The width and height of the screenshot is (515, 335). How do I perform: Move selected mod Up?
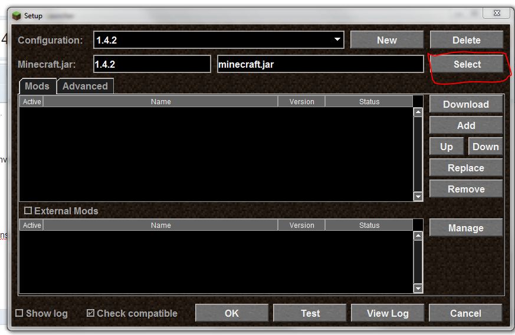click(447, 147)
